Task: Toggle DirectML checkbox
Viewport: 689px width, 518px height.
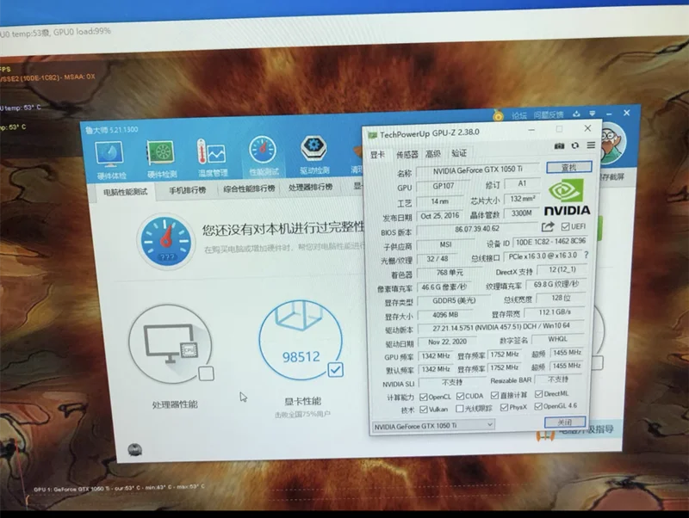Action: pyautogui.click(x=538, y=394)
